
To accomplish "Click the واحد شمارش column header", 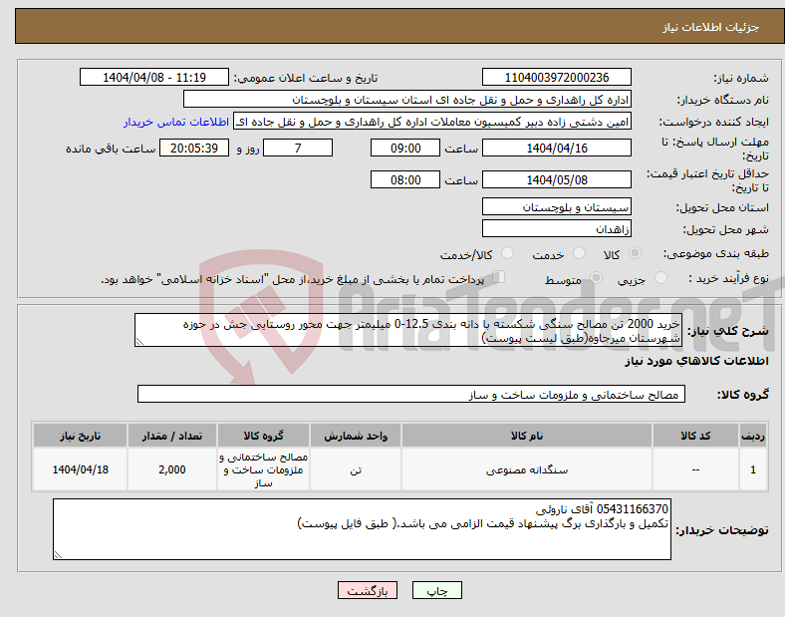I will 356,436.
